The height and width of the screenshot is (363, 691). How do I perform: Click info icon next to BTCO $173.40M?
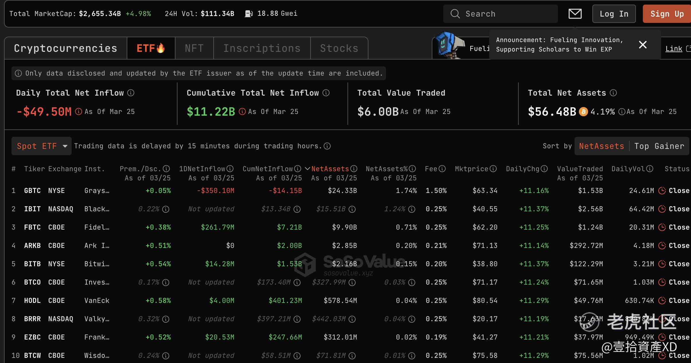pos(297,283)
